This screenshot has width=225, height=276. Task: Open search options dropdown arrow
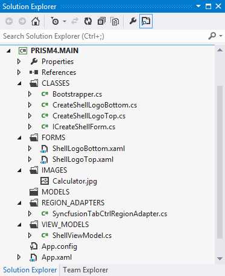coord(221,36)
